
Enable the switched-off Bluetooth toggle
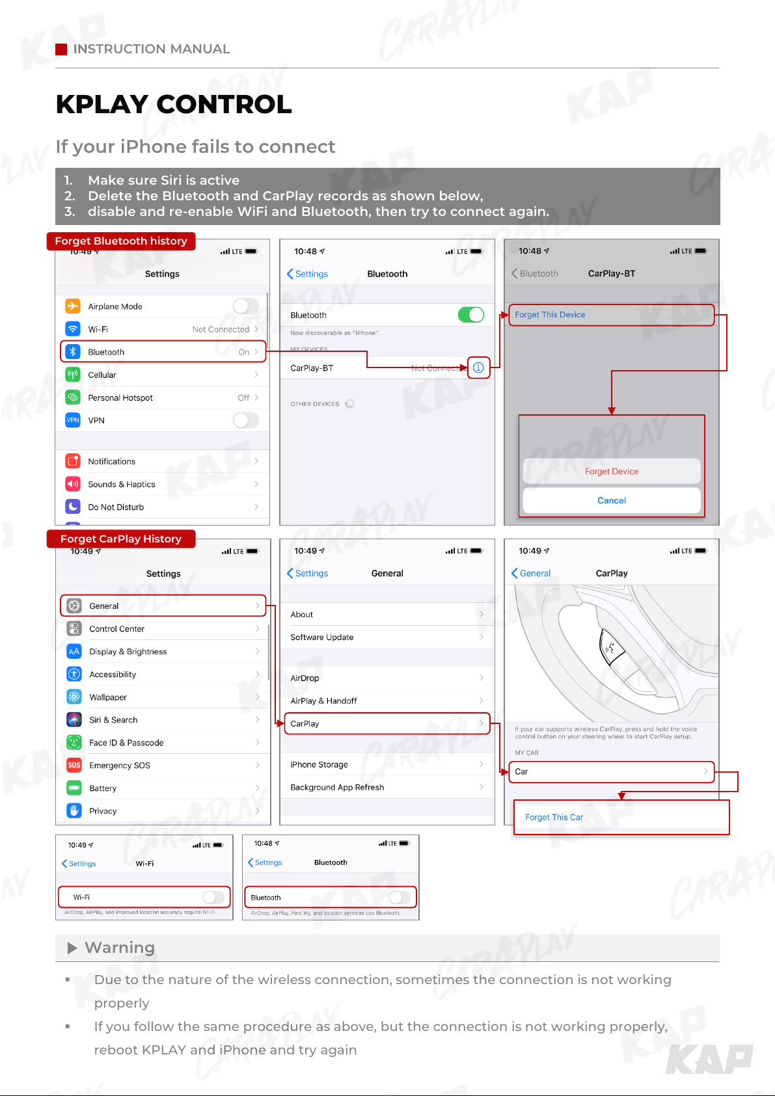[400, 898]
